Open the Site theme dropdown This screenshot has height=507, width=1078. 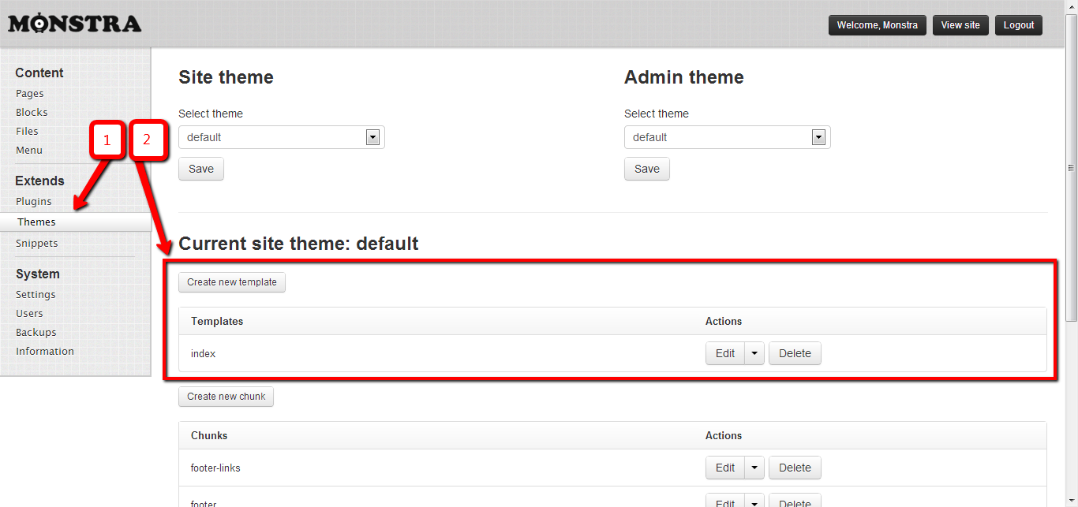281,137
